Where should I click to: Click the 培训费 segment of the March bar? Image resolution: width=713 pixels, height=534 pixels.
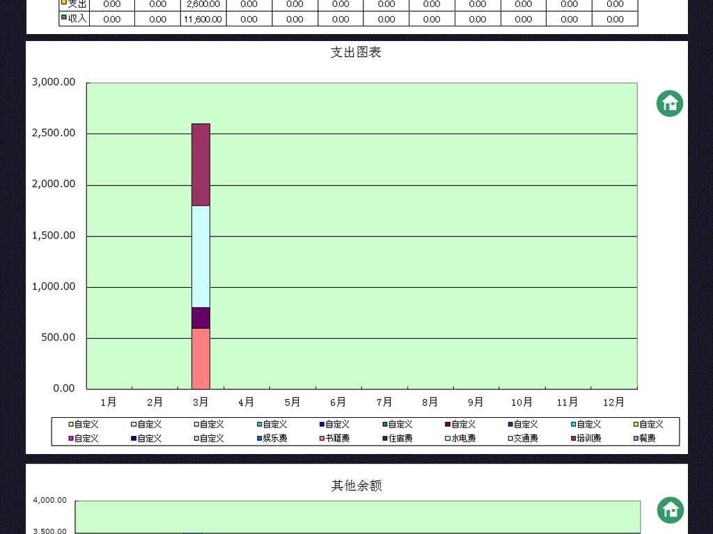coord(201,164)
